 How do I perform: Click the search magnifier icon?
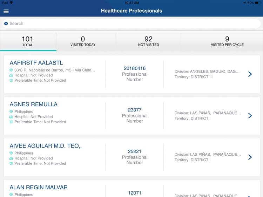tap(6, 23)
